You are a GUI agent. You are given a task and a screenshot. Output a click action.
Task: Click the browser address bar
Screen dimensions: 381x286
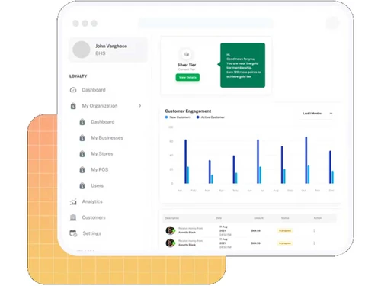pos(206,23)
